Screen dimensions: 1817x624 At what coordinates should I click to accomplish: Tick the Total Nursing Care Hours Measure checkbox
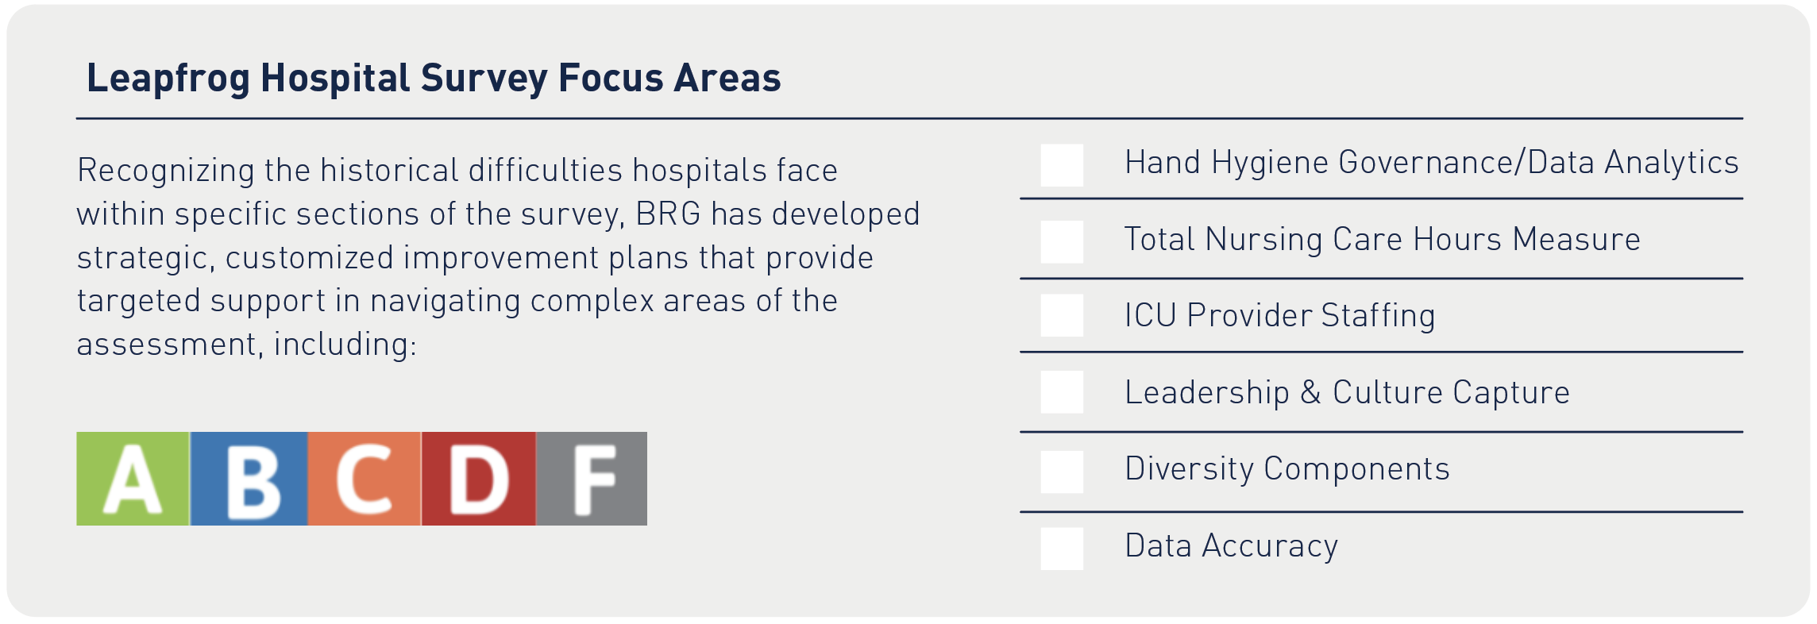[1062, 241]
